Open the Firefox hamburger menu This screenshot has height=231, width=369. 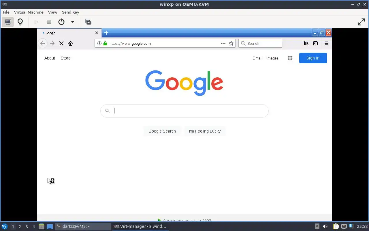coord(327,43)
